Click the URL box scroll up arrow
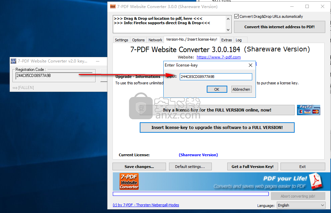The width and height of the screenshot is (331, 213). coord(228,19)
